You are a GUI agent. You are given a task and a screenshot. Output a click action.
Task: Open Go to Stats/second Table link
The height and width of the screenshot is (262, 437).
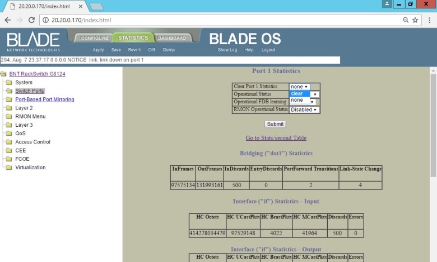coord(276,138)
